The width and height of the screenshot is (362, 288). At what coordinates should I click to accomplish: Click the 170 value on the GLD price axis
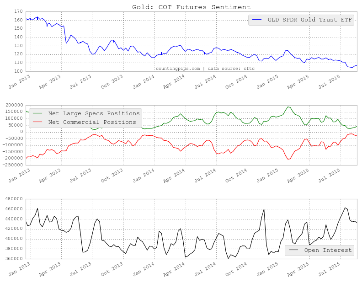click(x=18, y=11)
